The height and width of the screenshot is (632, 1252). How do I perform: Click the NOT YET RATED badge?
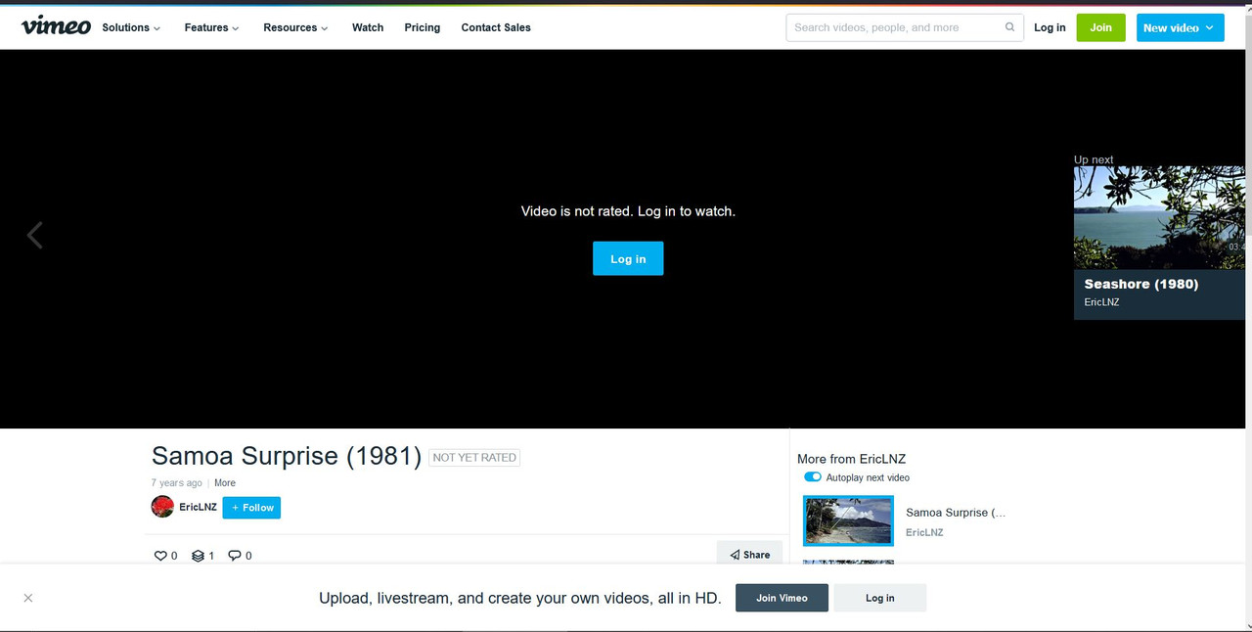[474, 457]
